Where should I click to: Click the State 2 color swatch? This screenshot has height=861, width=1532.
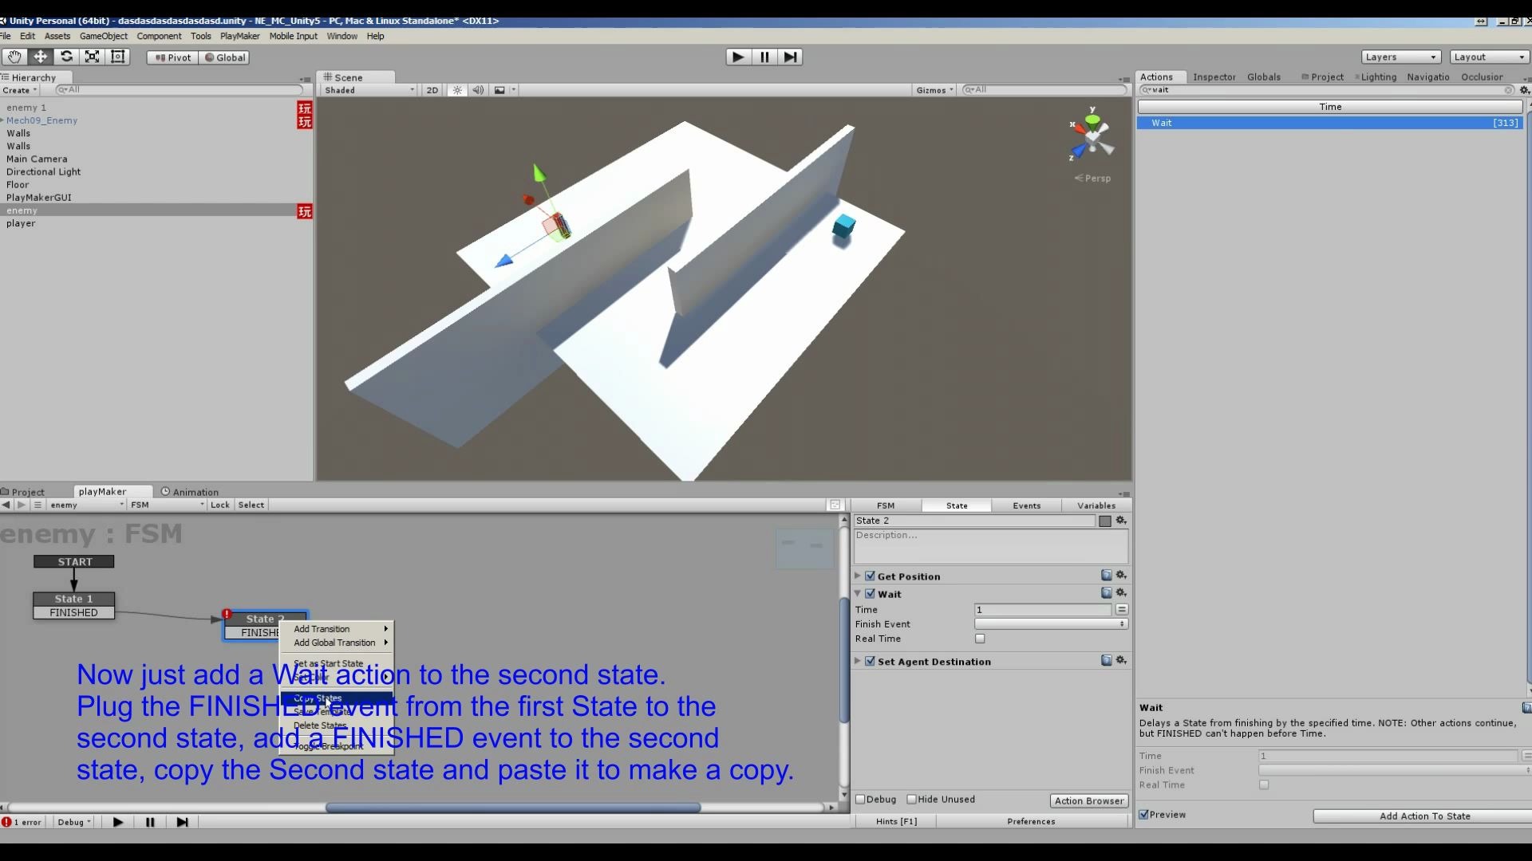(1105, 521)
